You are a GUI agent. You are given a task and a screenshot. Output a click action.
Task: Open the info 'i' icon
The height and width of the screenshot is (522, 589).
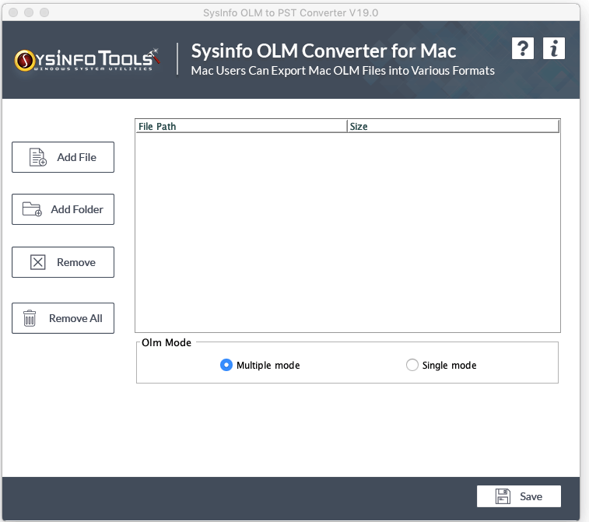pyautogui.click(x=554, y=48)
